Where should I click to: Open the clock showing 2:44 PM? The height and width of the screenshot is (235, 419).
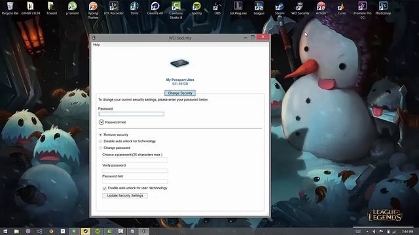(x=407, y=232)
